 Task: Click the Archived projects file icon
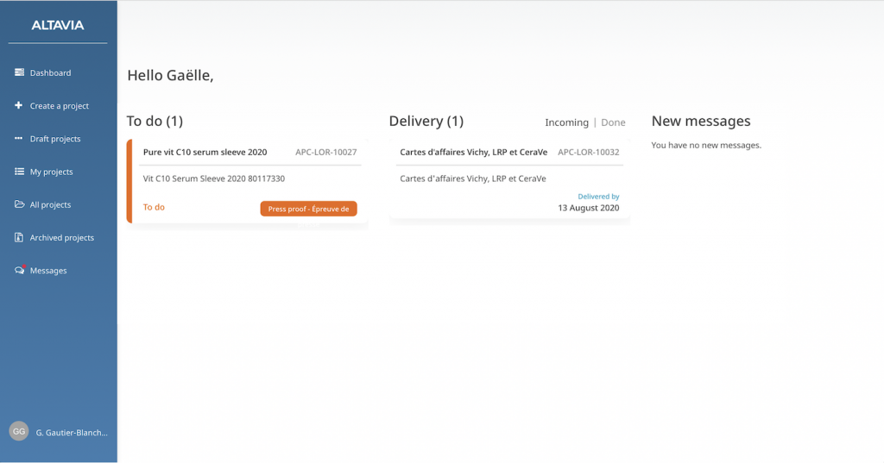coord(19,237)
